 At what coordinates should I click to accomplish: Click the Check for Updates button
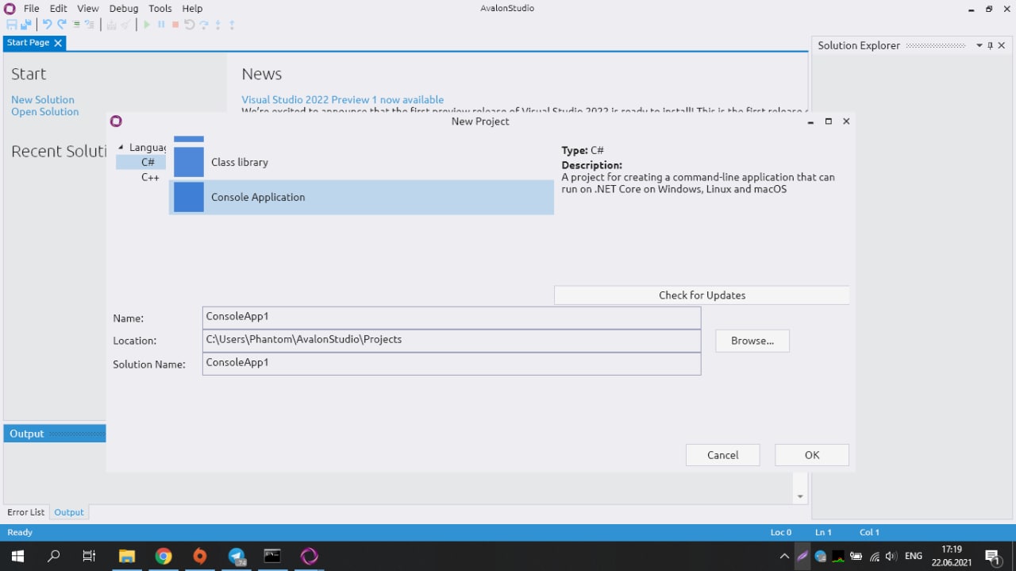(702, 295)
